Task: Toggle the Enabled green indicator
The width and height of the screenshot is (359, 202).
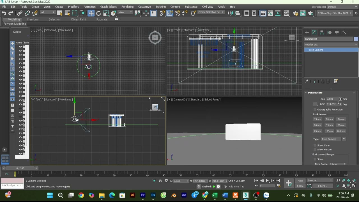Action: (214, 187)
